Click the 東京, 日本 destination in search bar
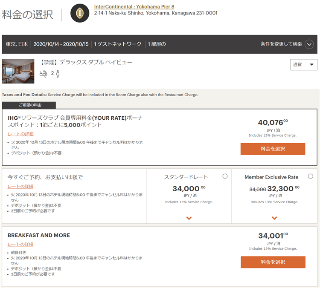This screenshot has height=288, width=320. click(x=17, y=44)
